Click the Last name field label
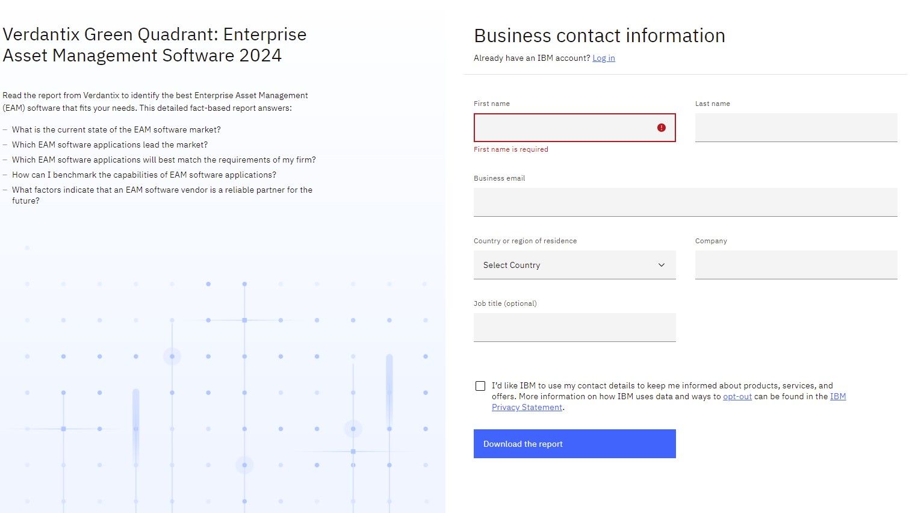The width and height of the screenshot is (924, 513). coord(712,104)
